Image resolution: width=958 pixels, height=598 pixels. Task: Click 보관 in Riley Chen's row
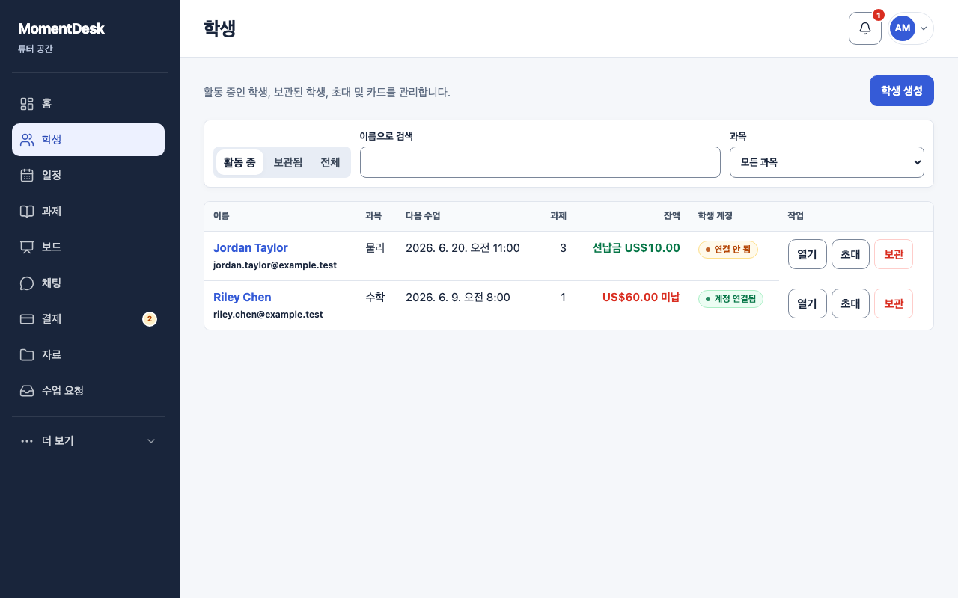click(894, 303)
